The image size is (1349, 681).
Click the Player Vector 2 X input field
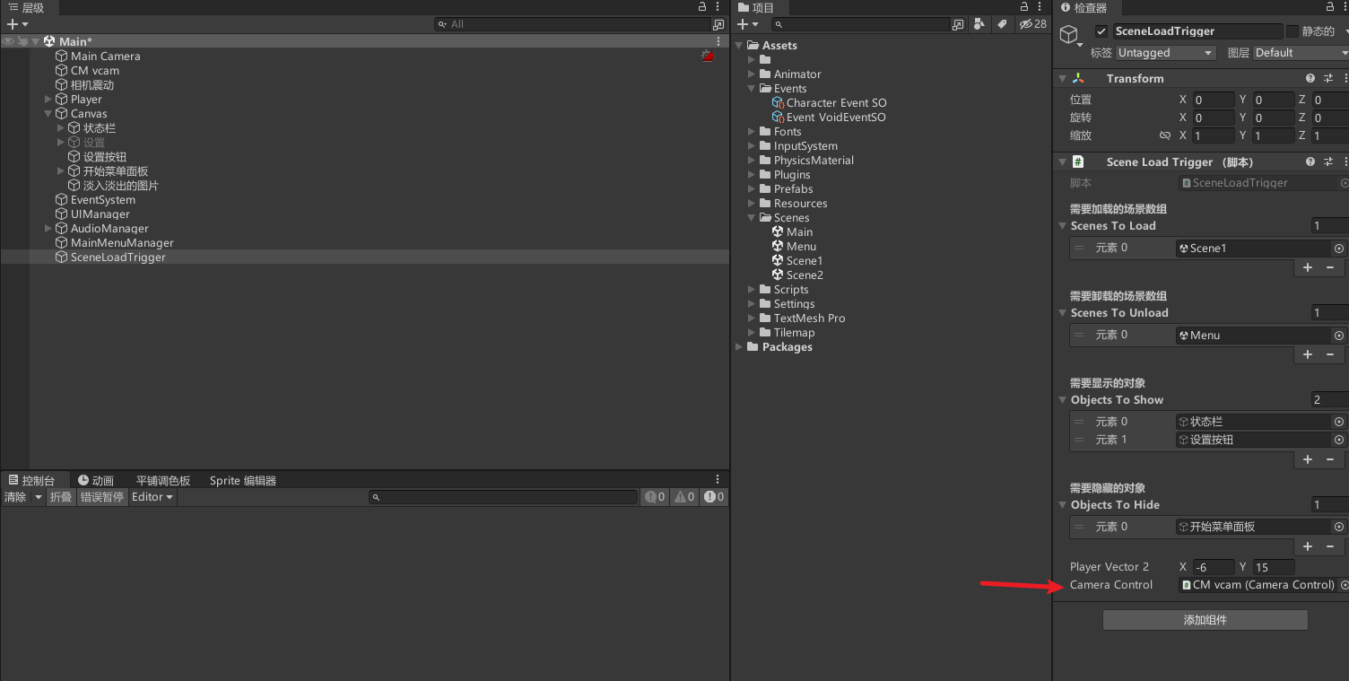pyautogui.click(x=1213, y=566)
